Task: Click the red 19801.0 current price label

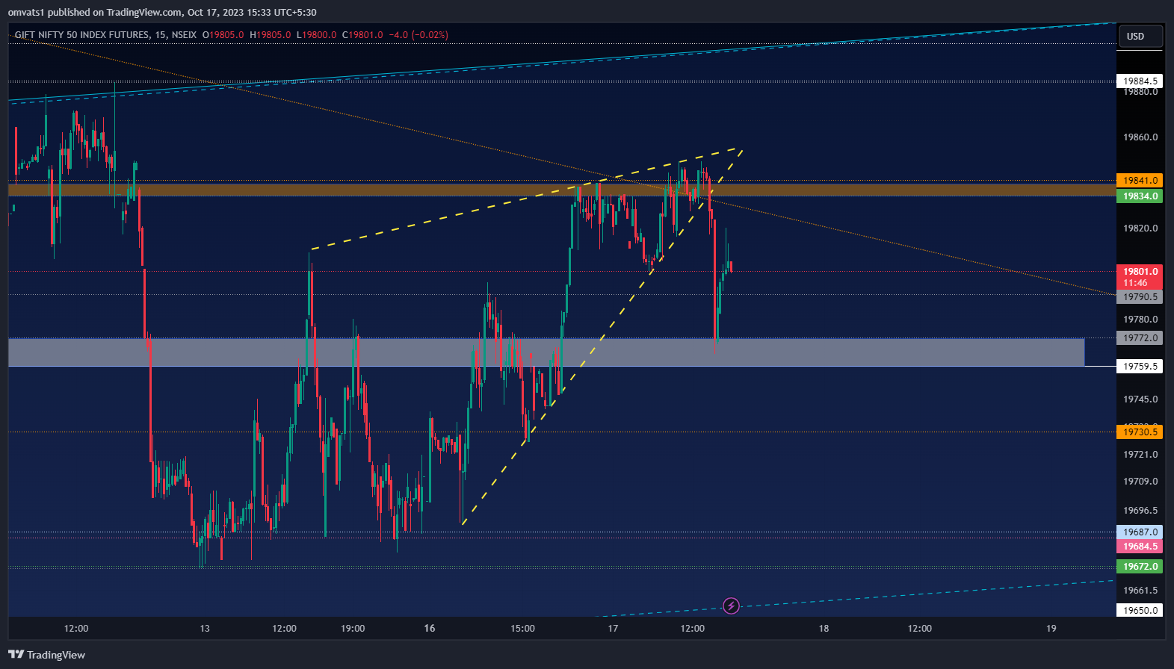Action: coord(1140,276)
